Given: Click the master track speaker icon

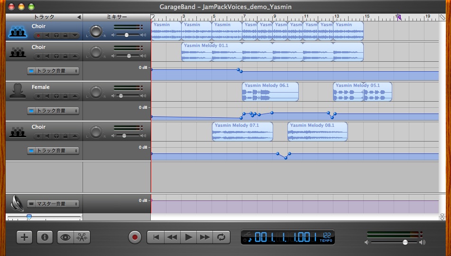Looking at the screenshot, I should coord(17,203).
